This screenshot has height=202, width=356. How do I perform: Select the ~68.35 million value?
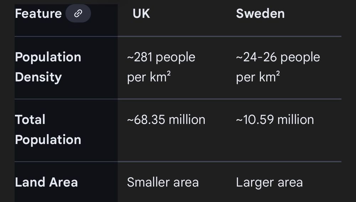click(x=166, y=120)
